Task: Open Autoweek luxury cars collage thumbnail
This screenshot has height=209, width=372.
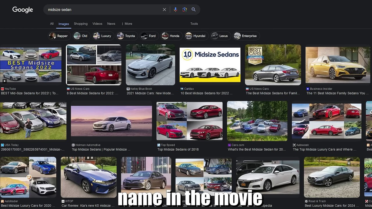Action: pos(327,121)
